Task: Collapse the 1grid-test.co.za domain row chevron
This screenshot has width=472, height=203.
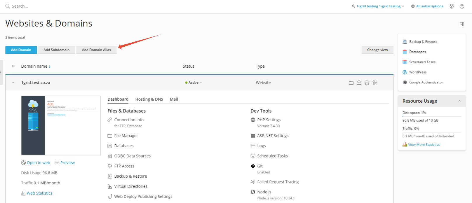Action: (x=13, y=83)
